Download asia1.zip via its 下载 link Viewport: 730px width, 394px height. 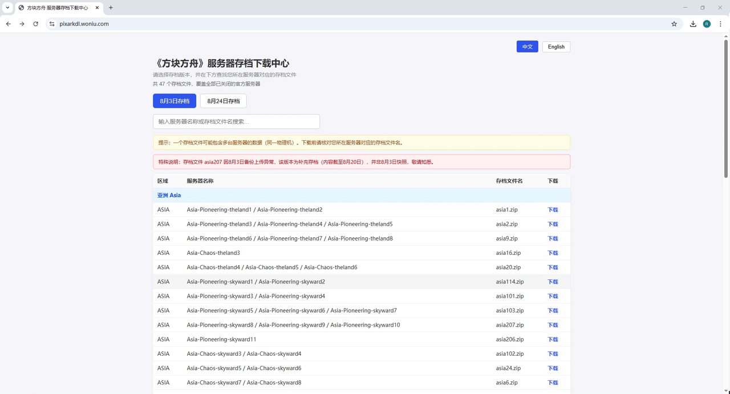click(x=553, y=210)
